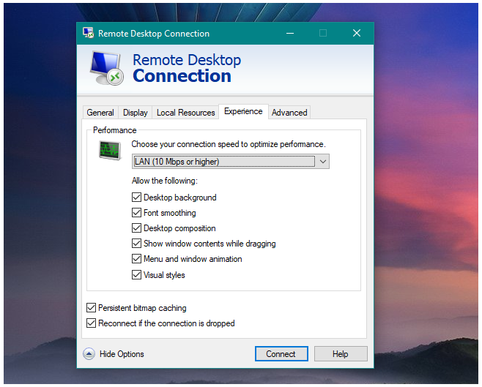The height and width of the screenshot is (387, 482).
Task: Click the Hide Options arrow icon
Action: click(89, 354)
